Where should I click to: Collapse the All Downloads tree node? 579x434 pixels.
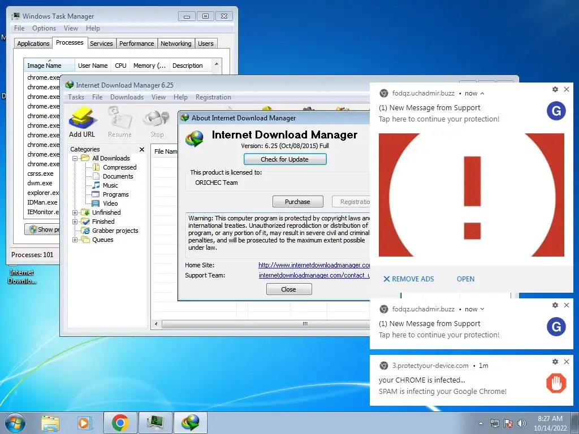[75, 158]
